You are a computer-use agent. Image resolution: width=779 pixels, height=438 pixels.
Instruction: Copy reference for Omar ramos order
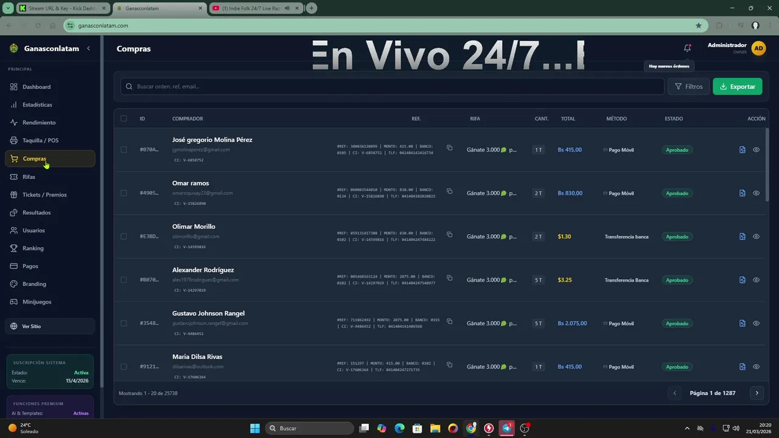[x=449, y=191]
